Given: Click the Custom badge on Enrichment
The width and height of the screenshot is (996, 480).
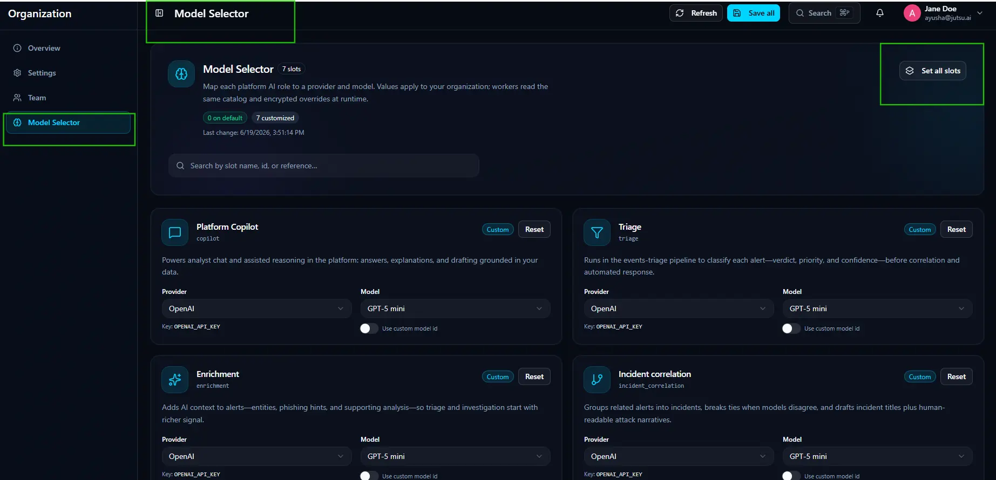Looking at the screenshot, I should pyautogui.click(x=498, y=377).
